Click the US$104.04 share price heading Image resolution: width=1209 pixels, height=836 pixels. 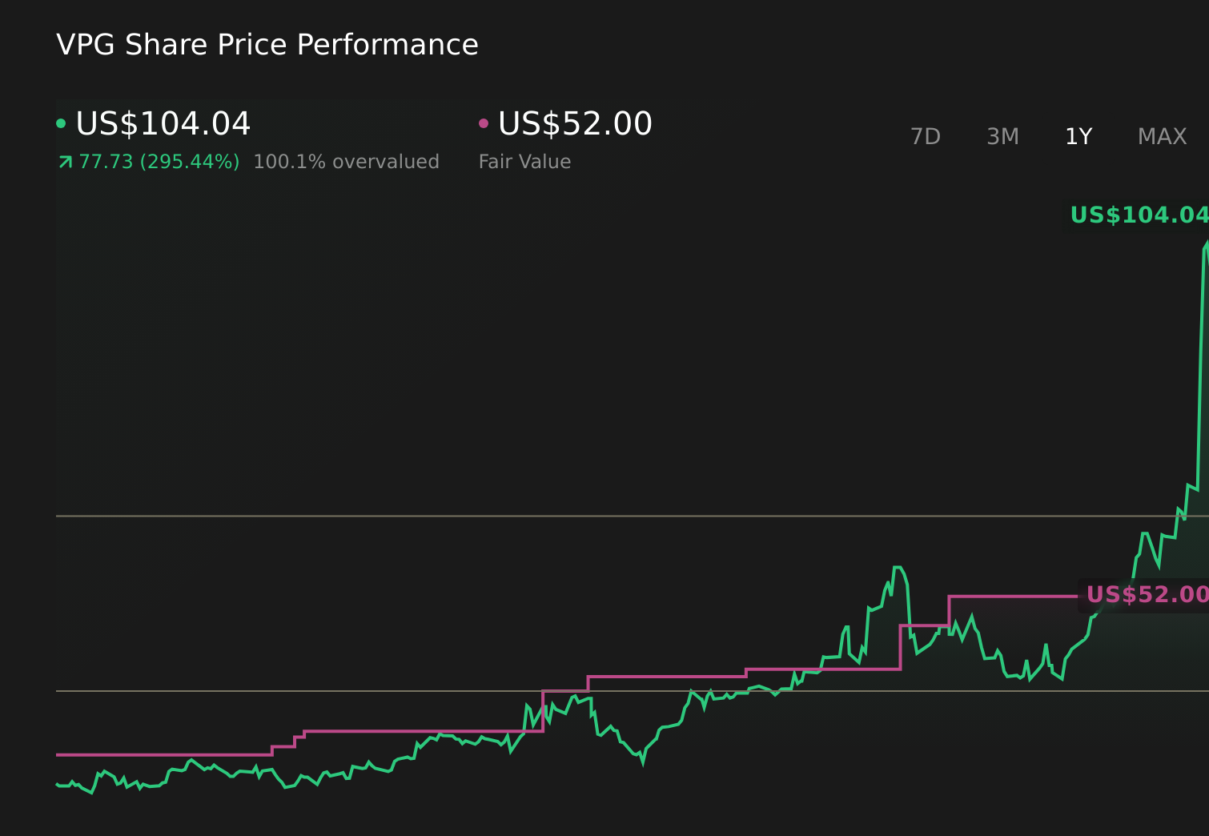click(163, 124)
